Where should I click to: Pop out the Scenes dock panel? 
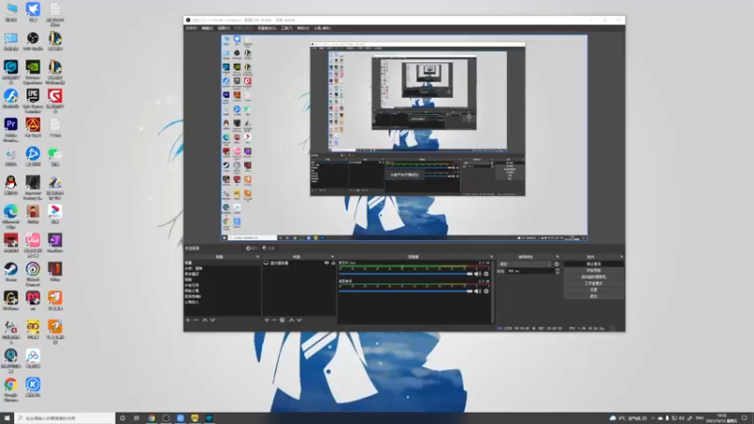coord(257,257)
